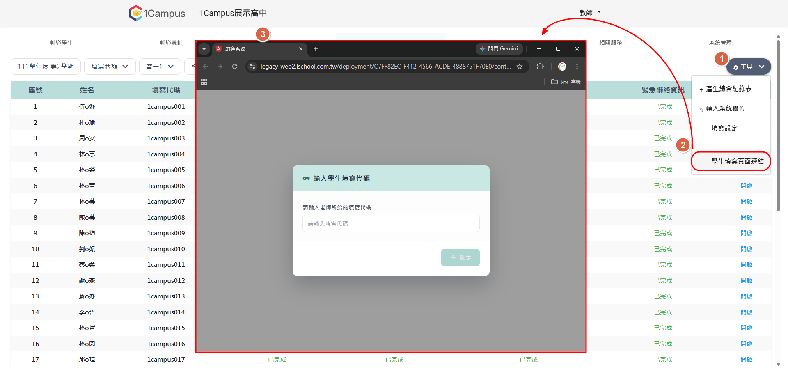Click the site info icon in the address bar
This screenshot has height=374, width=788.
coord(252,67)
